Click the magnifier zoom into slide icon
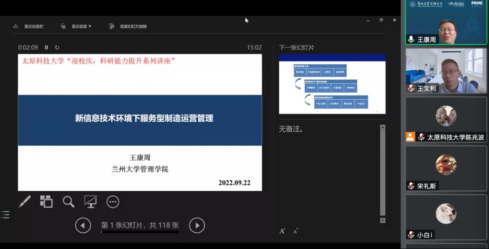This screenshot has width=489, height=249. point(68,202)
